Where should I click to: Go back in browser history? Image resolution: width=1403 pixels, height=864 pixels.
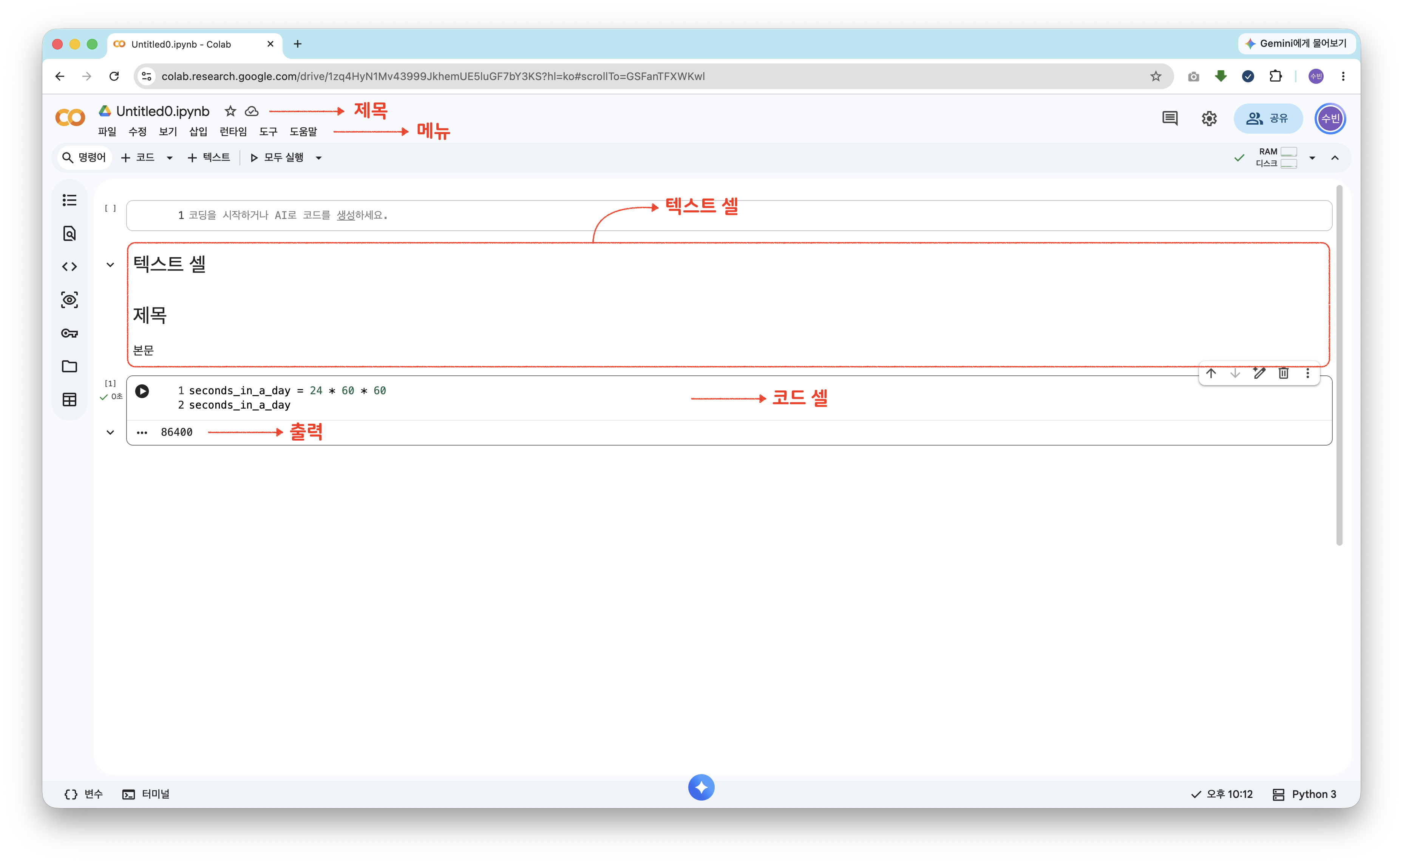coord(60,76)
